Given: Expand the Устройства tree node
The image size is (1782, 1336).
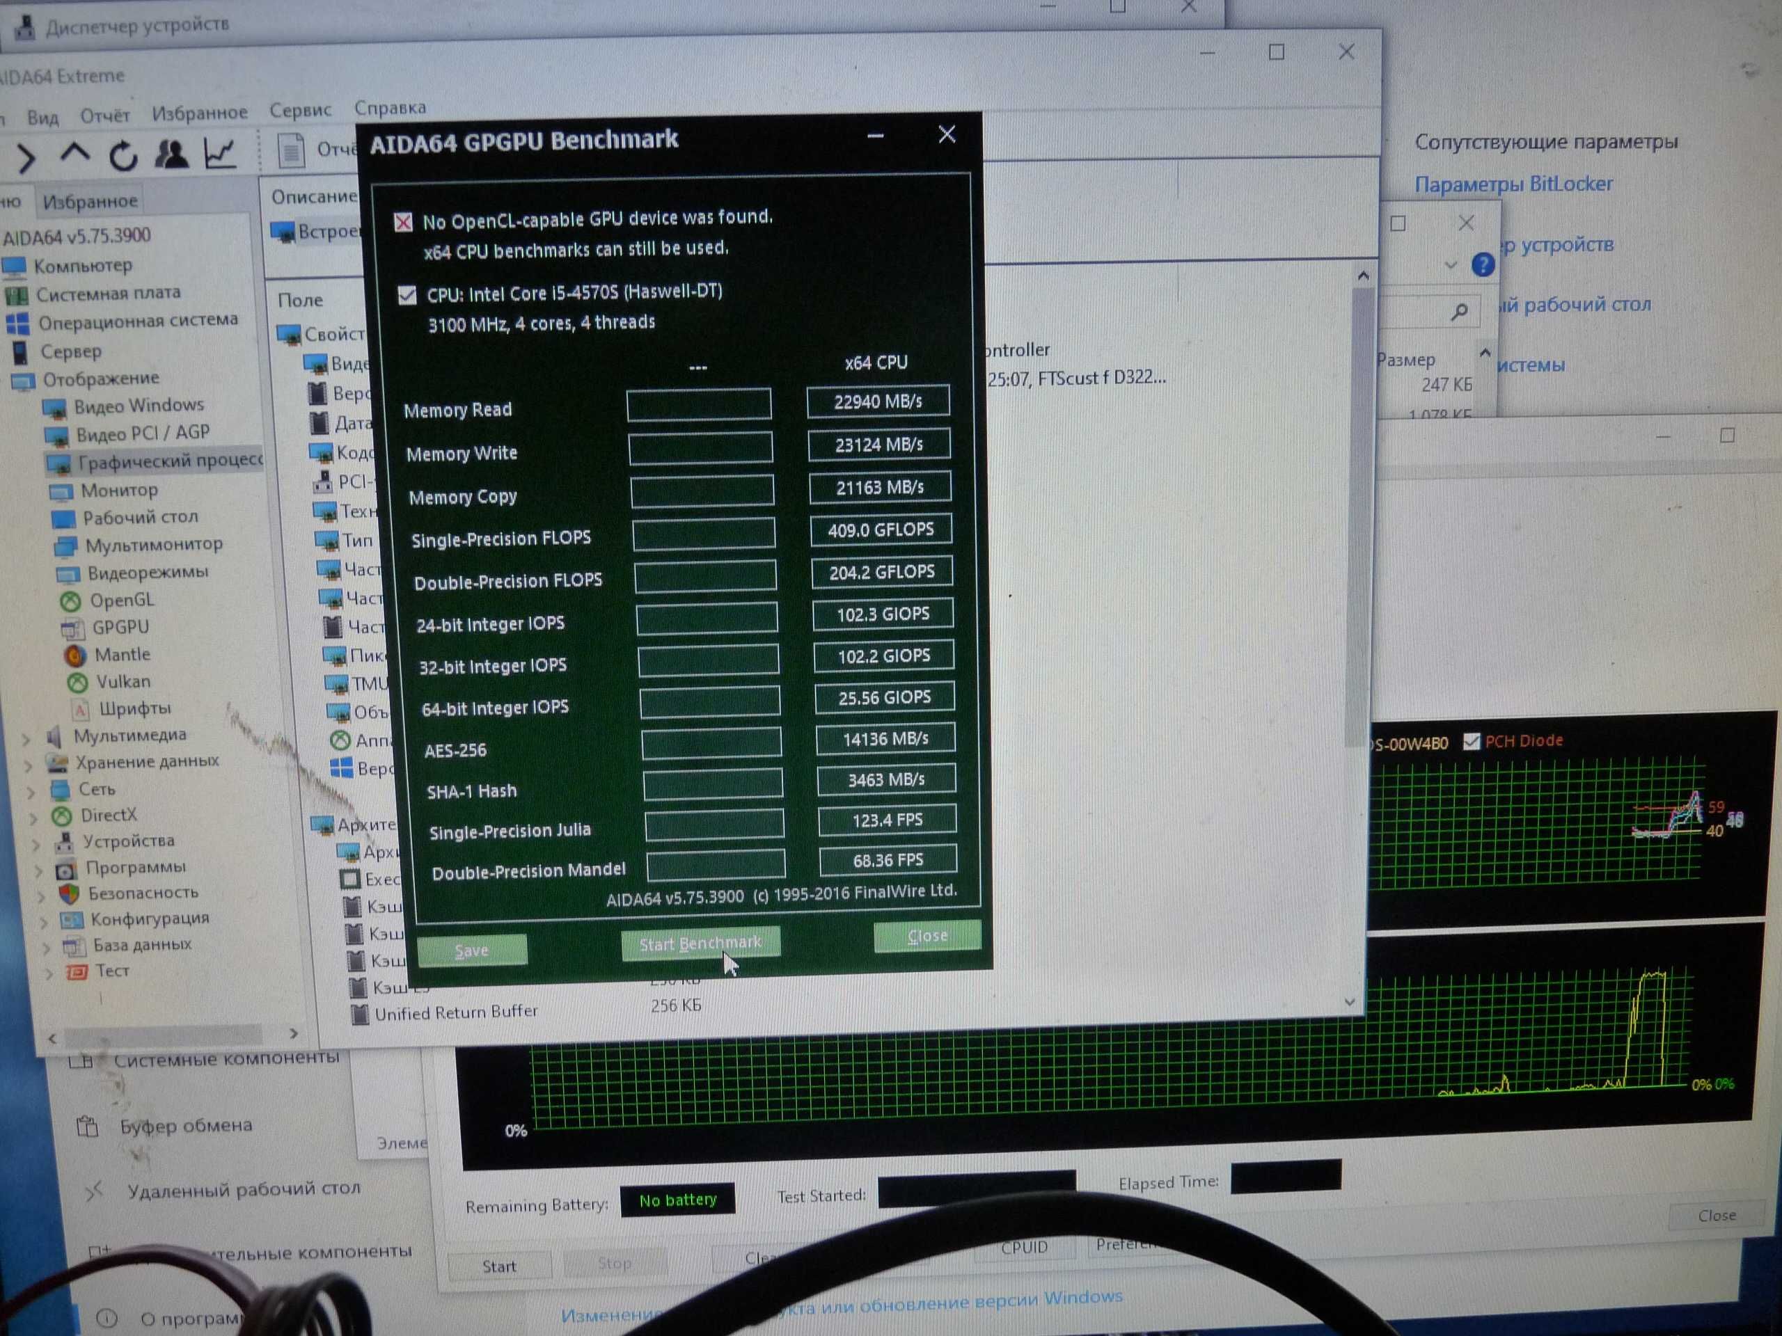Looking at the screenshot, I should pos(36,845).
